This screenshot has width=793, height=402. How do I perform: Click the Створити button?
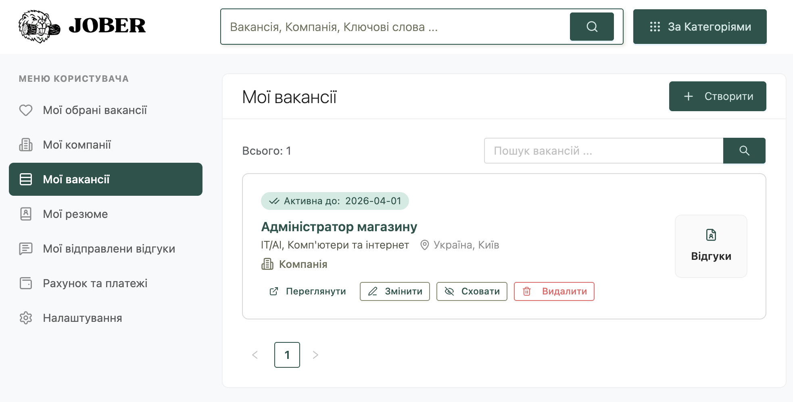[718, 96]
